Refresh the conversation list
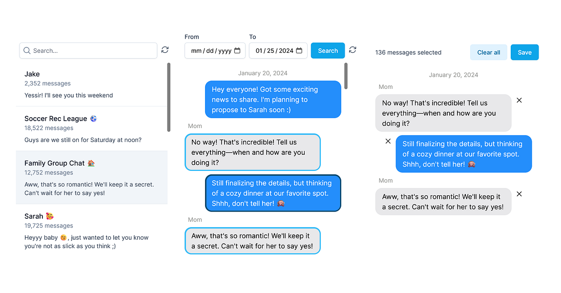Image resolution: width=561 pixels, height=293 pixels. tap(165, 50)
